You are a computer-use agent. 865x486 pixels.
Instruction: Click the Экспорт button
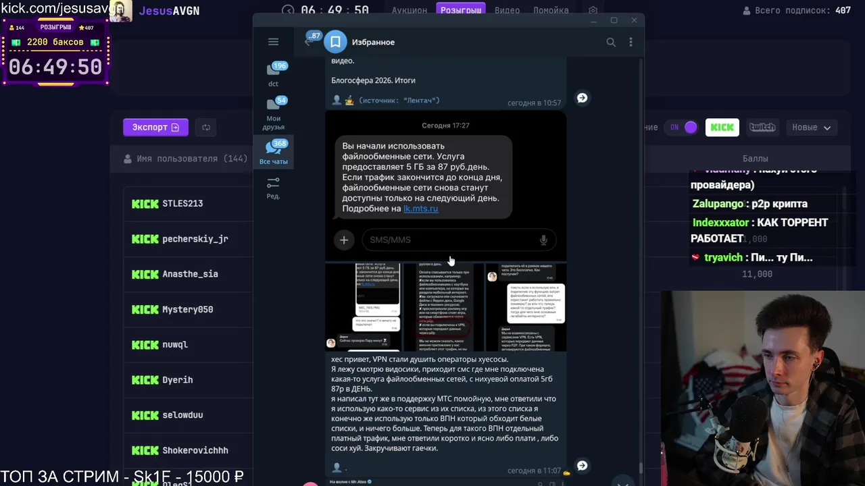point(155,127)
